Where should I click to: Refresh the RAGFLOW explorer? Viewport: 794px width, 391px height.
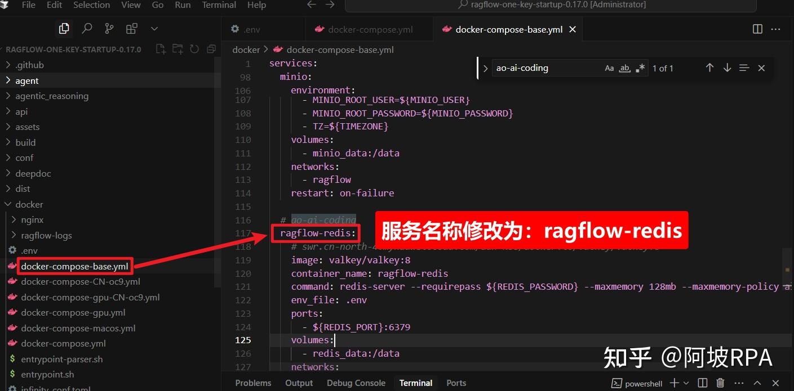(194, 49)
